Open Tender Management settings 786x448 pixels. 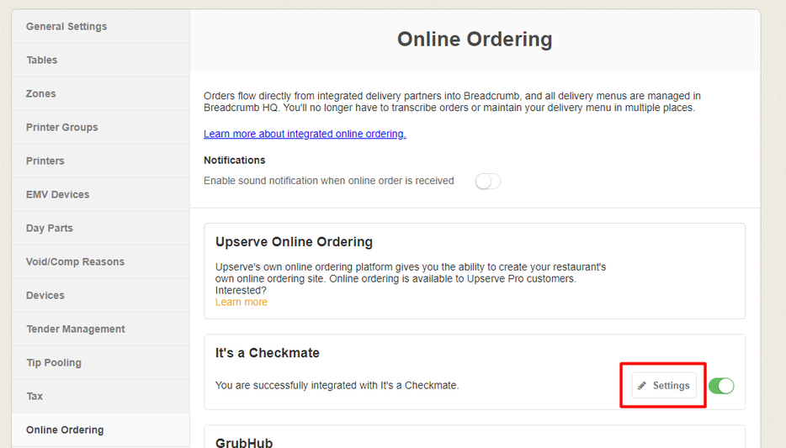[x=76, y=329]
